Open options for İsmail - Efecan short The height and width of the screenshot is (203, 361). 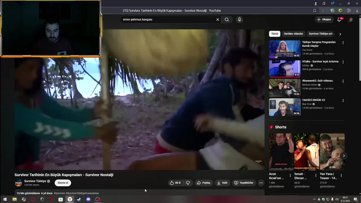coord(316,175)
